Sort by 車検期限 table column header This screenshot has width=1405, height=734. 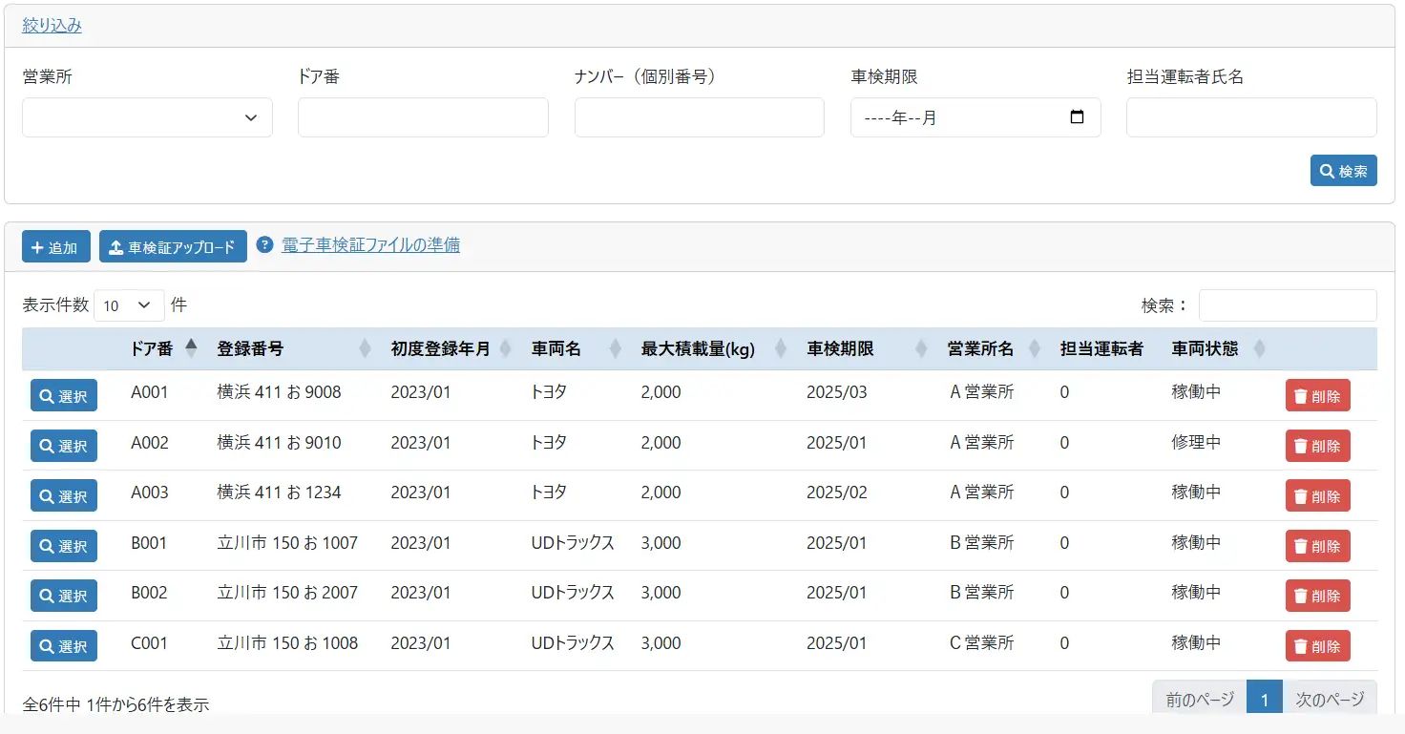(x=868, y=349)
